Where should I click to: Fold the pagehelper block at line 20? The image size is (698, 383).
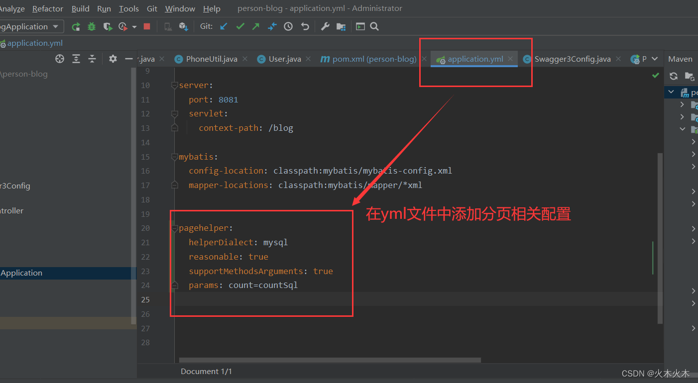click(x=174, y=228)
